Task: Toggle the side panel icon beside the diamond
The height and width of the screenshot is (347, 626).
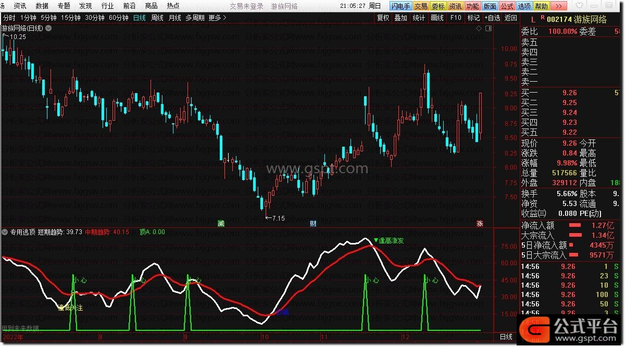Action: click(x=487, y=28)
